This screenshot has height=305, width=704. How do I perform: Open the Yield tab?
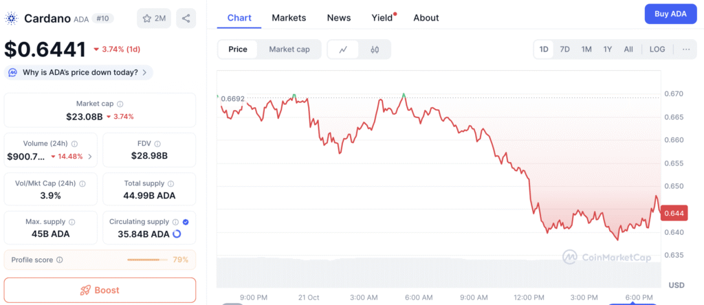(x=382, y=18)
